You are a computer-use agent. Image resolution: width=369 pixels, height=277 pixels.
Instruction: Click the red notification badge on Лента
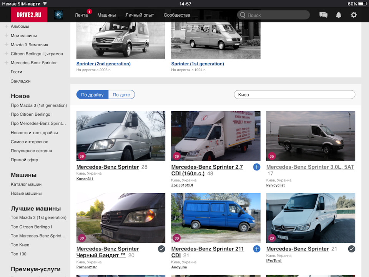[89, 12]
